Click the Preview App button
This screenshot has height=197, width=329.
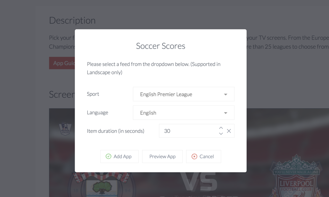[x=163, y=156]
